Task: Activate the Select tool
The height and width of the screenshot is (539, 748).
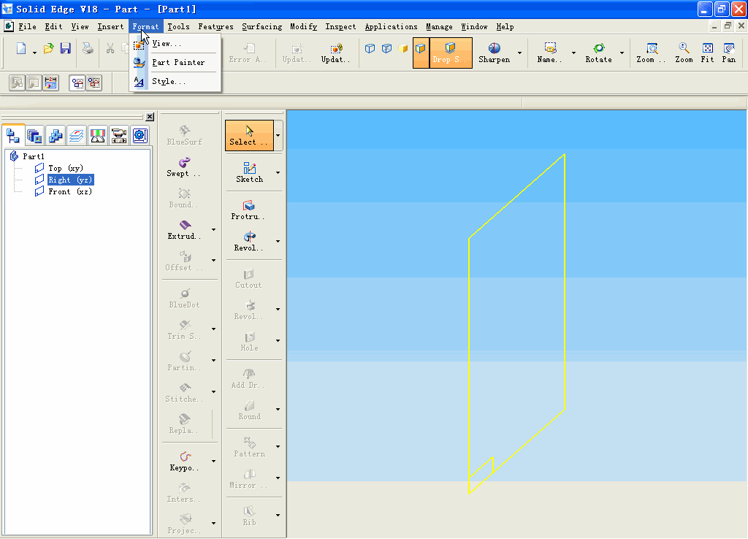Action: (249, 135)
